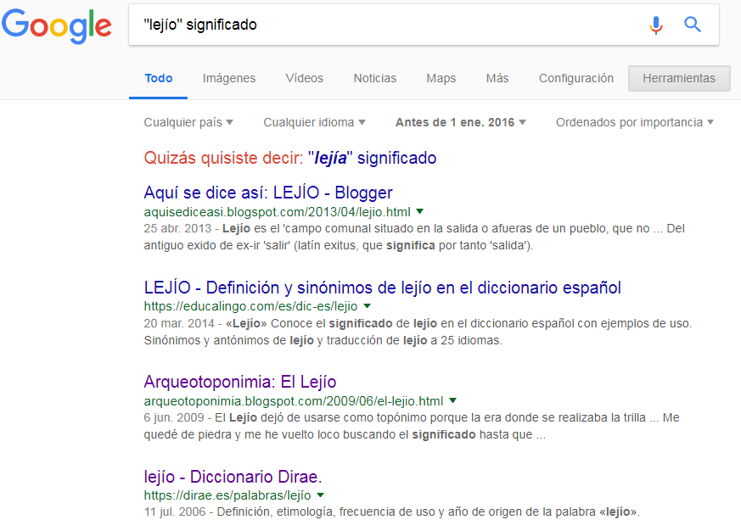Click the https://educalingo.com/es/dic-es/lejio URL text
741x531 pixels.
[250, 306]
